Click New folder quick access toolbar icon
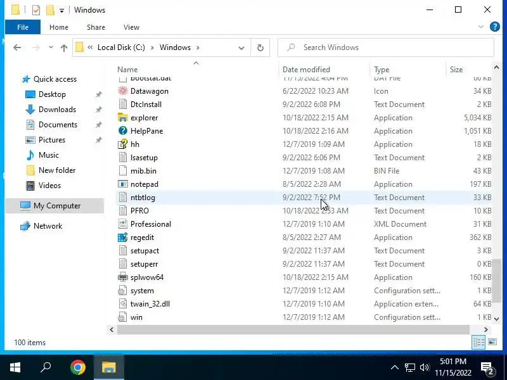 click(x=50, y=10)
